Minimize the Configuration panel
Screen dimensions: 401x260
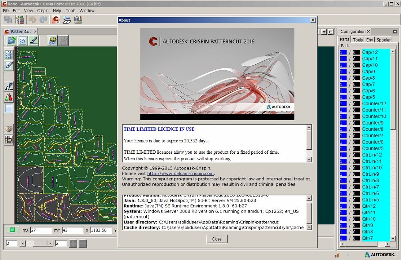point(395,32)
